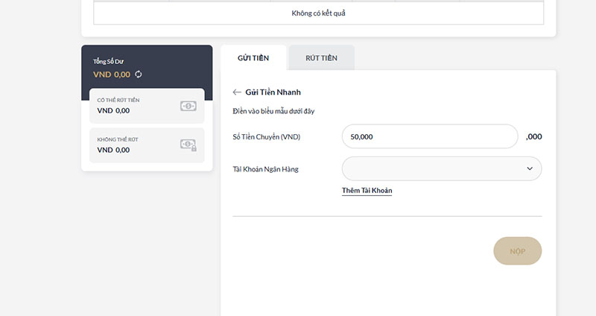This screenshot has height=316, width=596.
Task: Click the CÓ THỂ RÚT TIỀN label
Action: (118, 100)
